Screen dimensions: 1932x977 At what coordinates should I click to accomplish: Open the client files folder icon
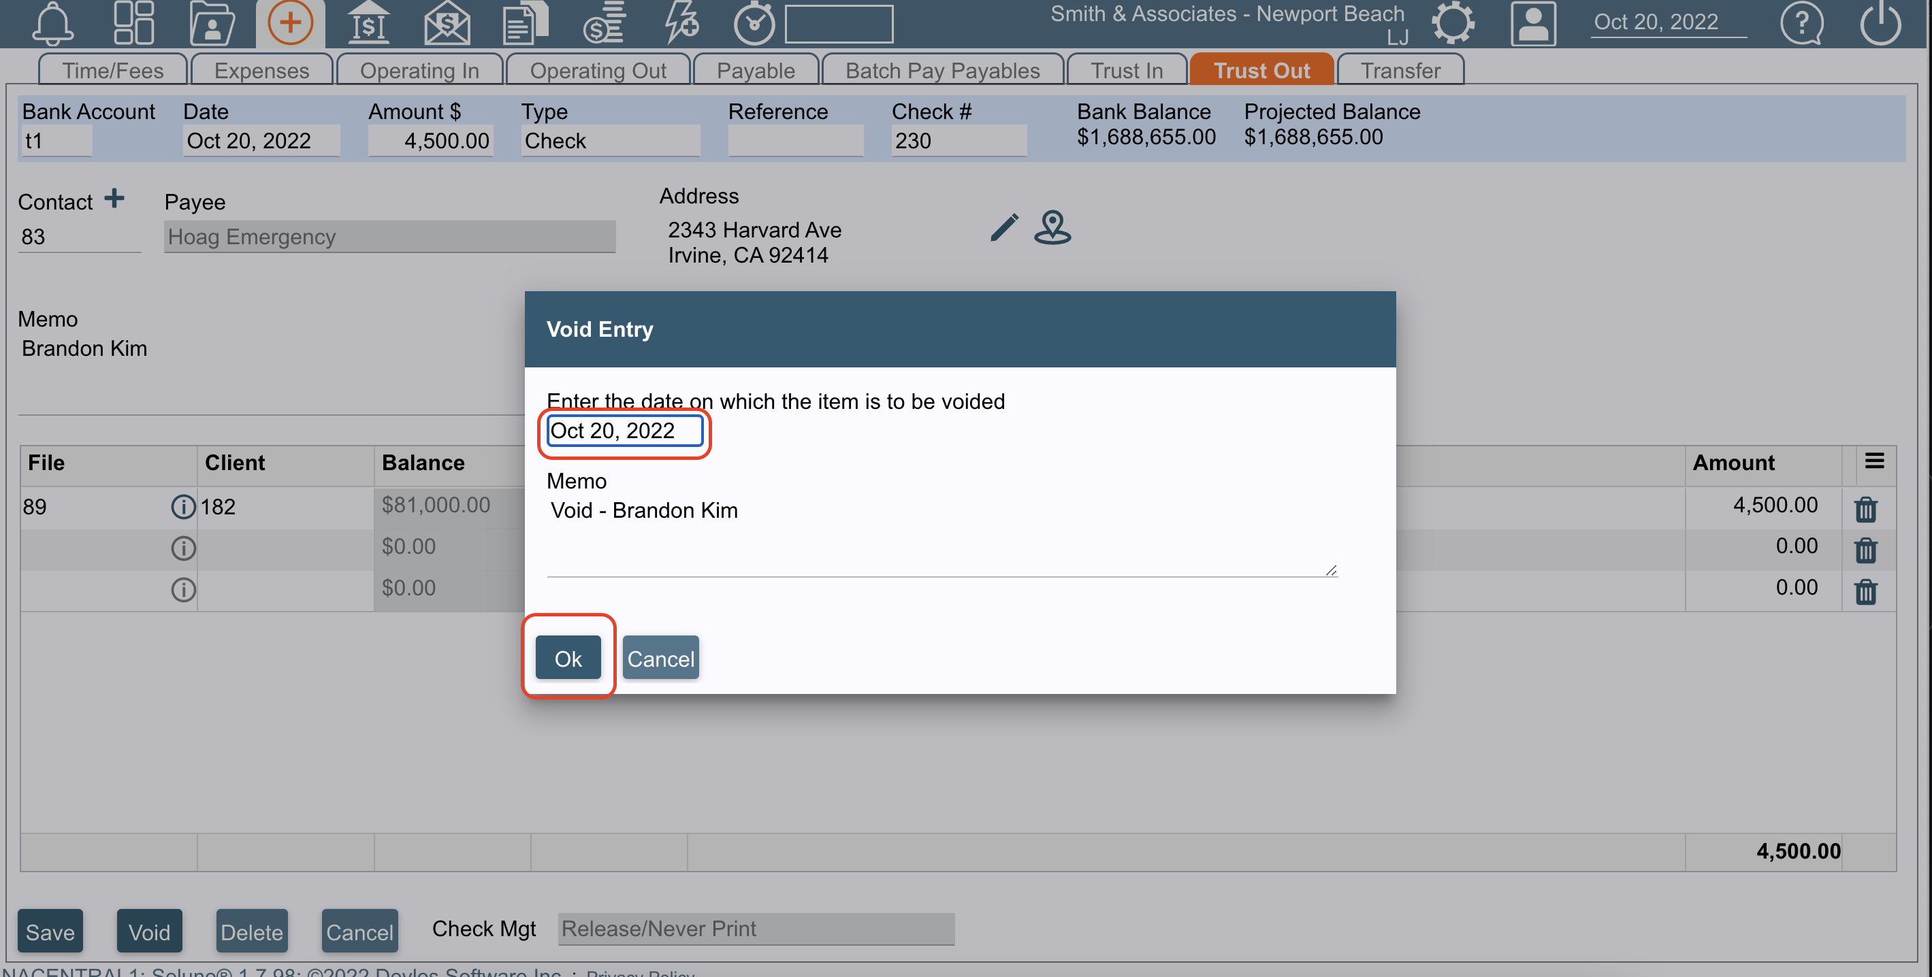point(212,22)
